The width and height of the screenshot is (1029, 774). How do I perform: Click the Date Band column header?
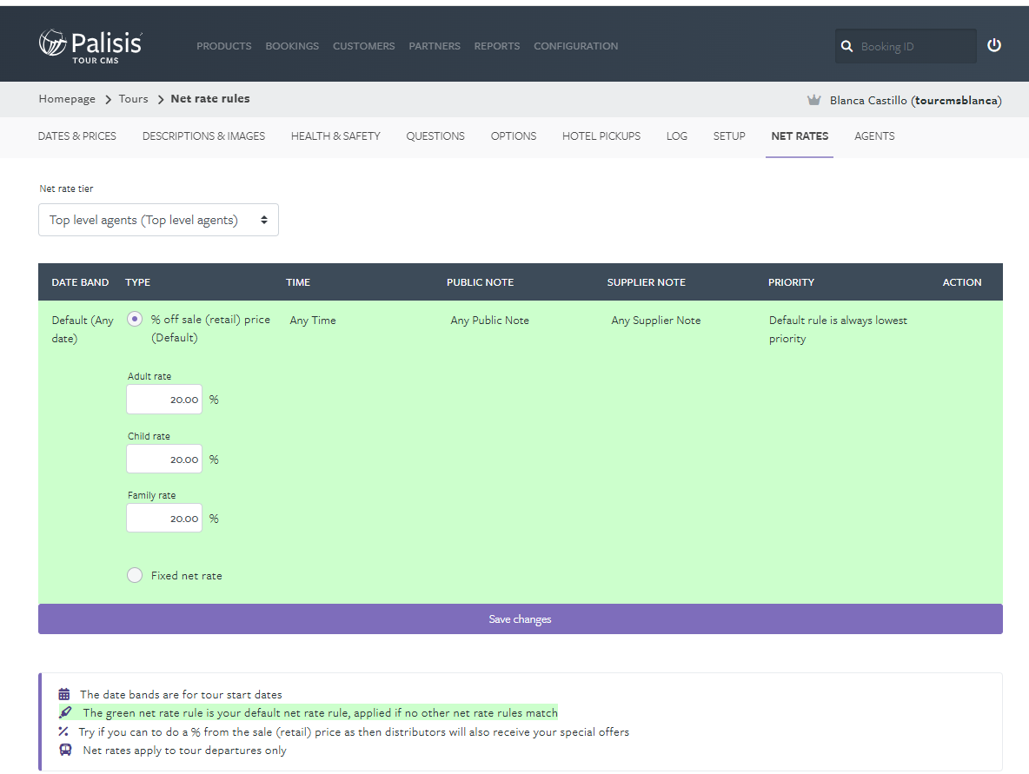[x=80, y=282]
